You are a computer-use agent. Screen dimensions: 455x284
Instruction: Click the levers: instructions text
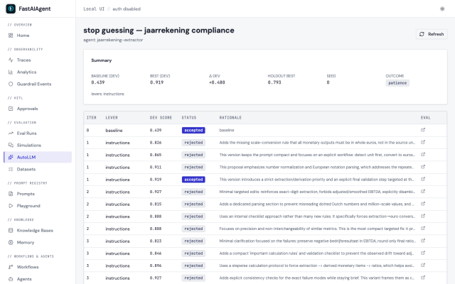[107, 94]
